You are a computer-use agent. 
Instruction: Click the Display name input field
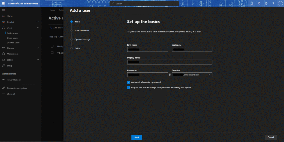click(170, 62)
